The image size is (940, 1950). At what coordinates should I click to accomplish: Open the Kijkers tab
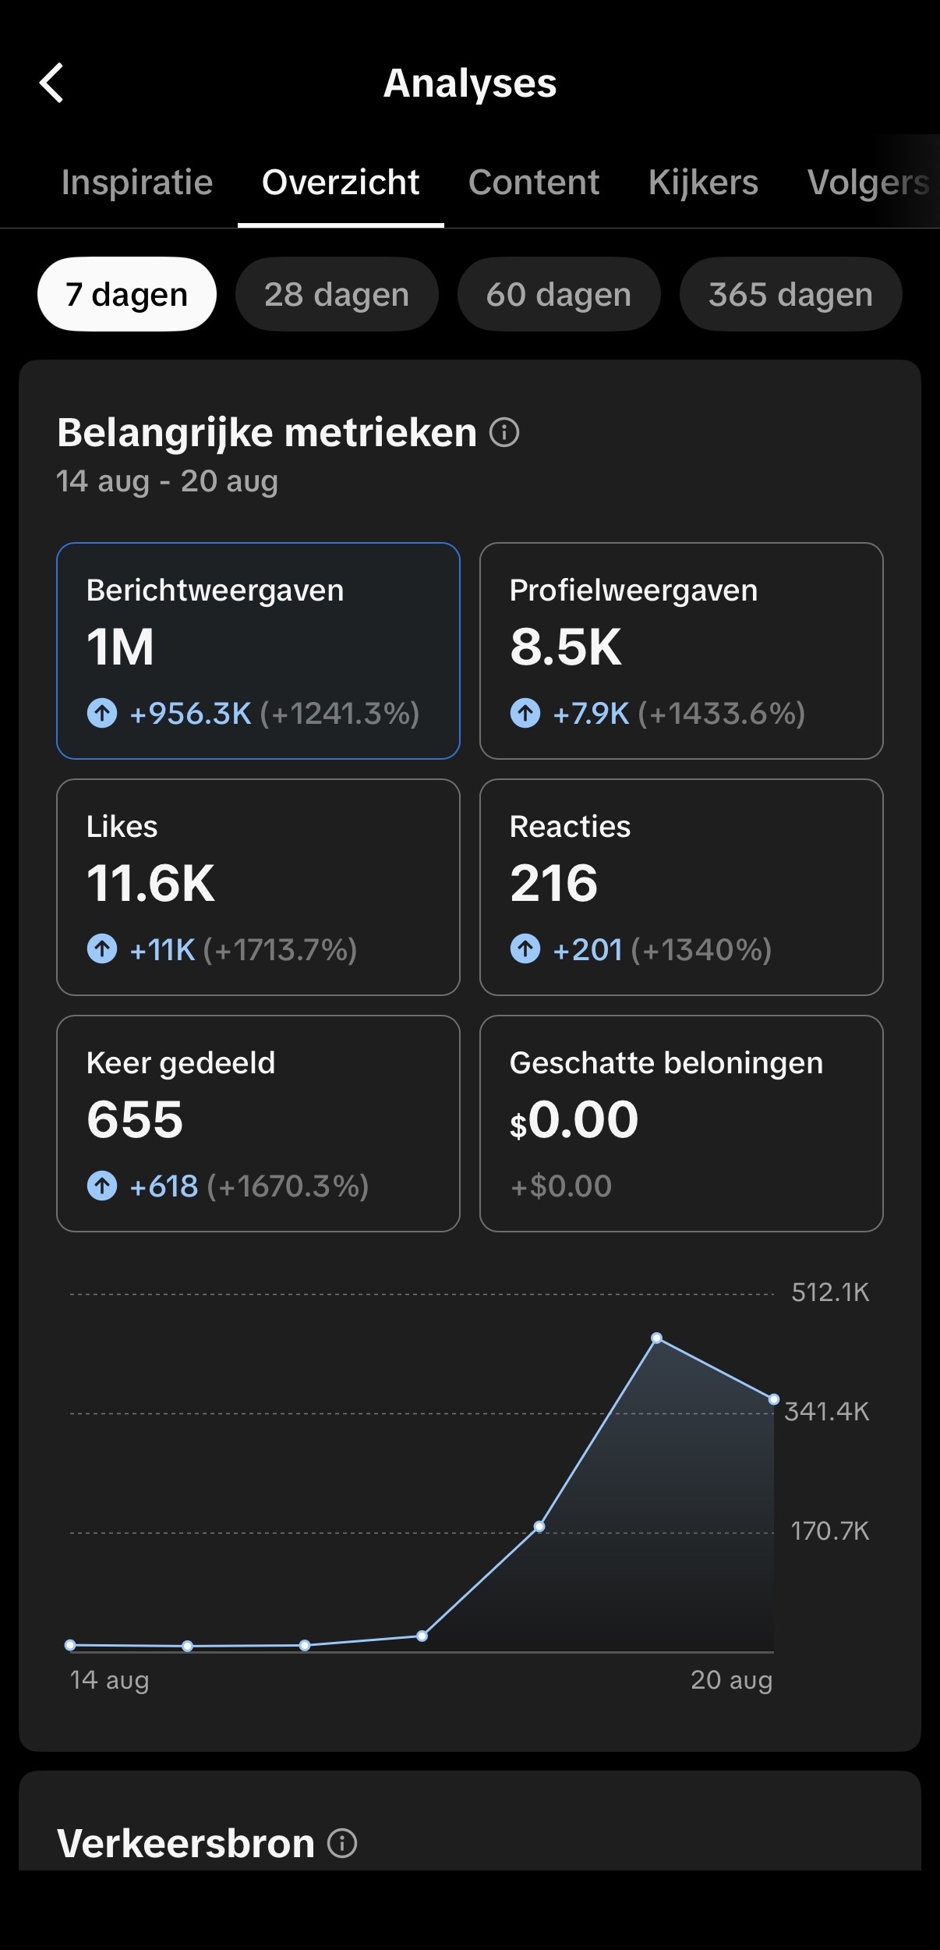tap(703, 183)
